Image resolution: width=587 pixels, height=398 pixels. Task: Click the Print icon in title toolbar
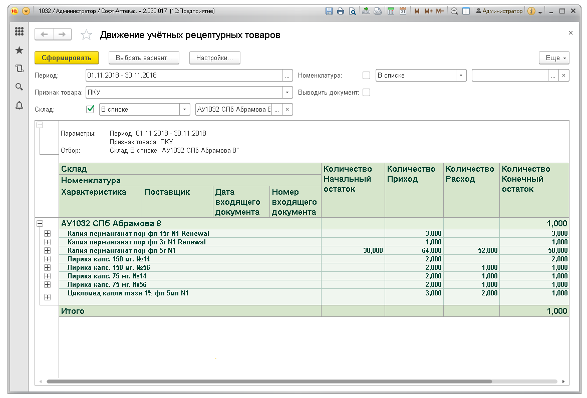(x=341, y=11)
